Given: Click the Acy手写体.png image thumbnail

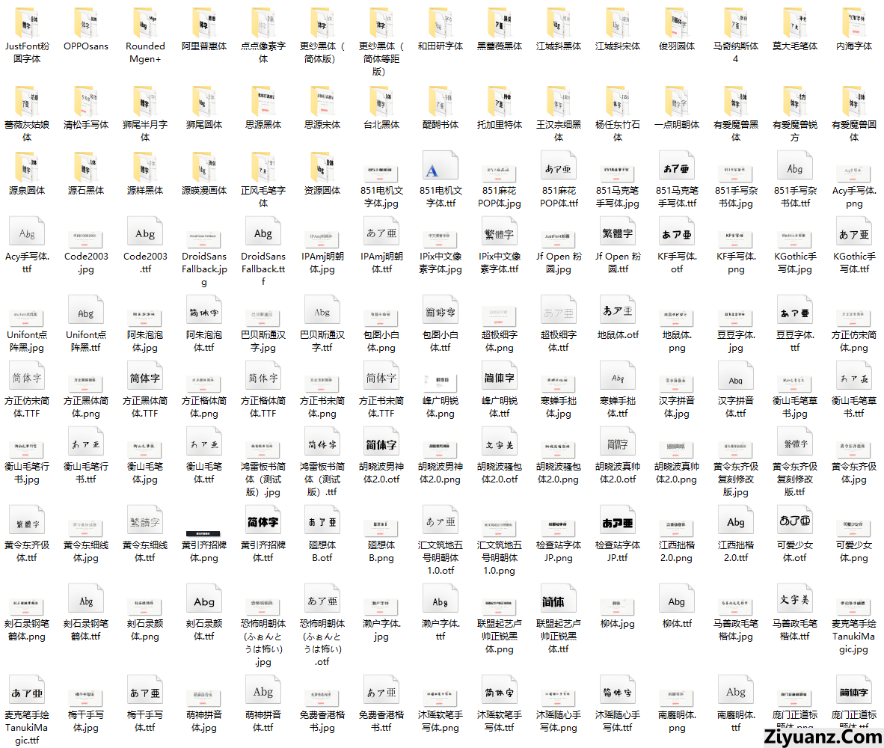Looking at the screenshot, I should (x=853, y=171).
